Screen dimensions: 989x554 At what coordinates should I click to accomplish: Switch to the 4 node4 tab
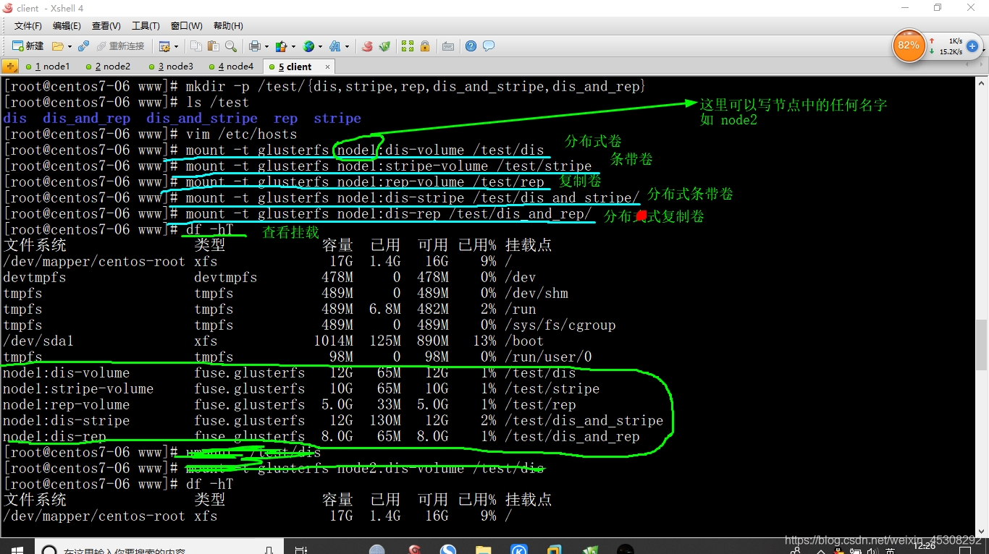pyautogui.click(x=232, y=67)
